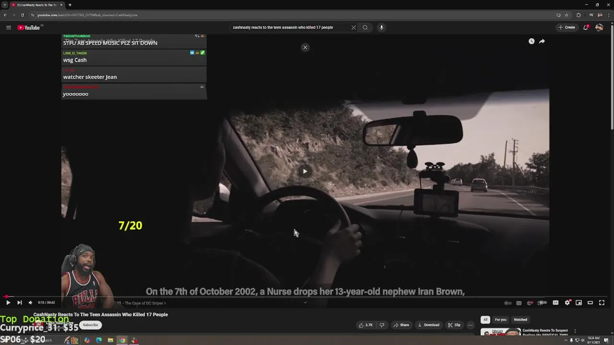Screen dimensions: 614x345
Task: Toggle closed captions
Action: pyautogui.click(x=555, y=302)
